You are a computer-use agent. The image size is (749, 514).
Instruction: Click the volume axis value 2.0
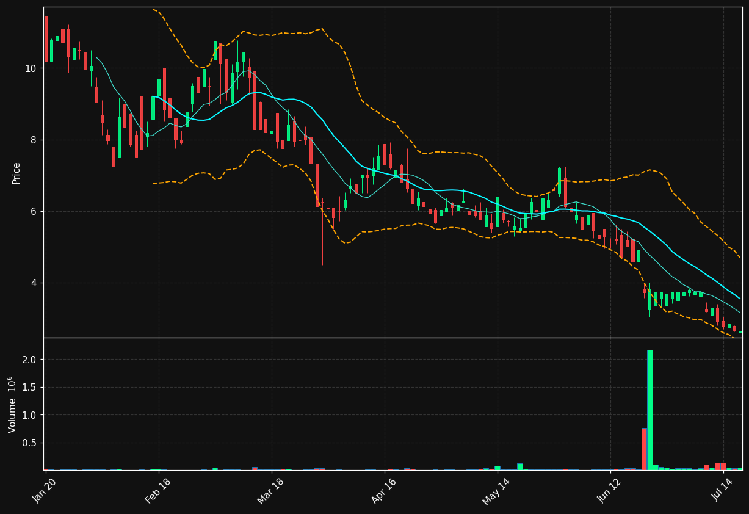[29, 360]
